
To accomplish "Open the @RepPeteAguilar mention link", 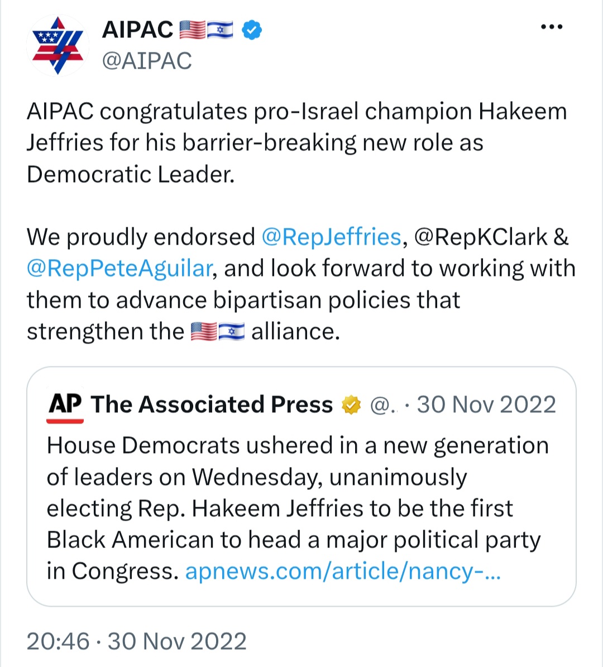I will pyautogui.click(x=119, y=268).
